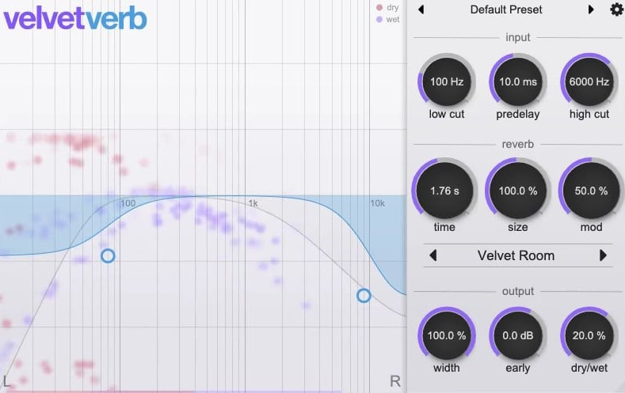Go to previous preset arrow
The height and width of the screenshot is (393, 625).
pyautogui.click(x=421, y=9)
